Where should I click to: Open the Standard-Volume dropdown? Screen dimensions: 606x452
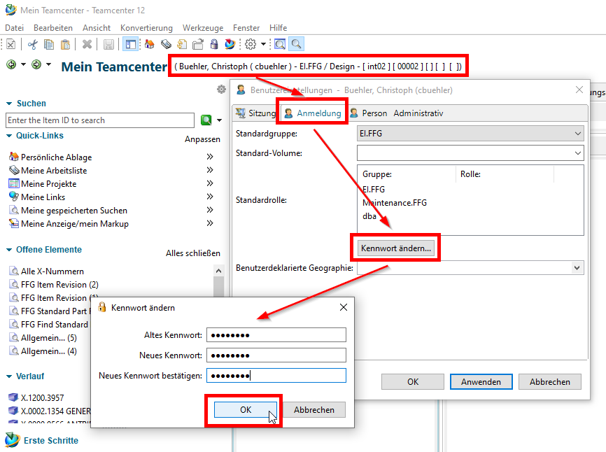(577, 153)
